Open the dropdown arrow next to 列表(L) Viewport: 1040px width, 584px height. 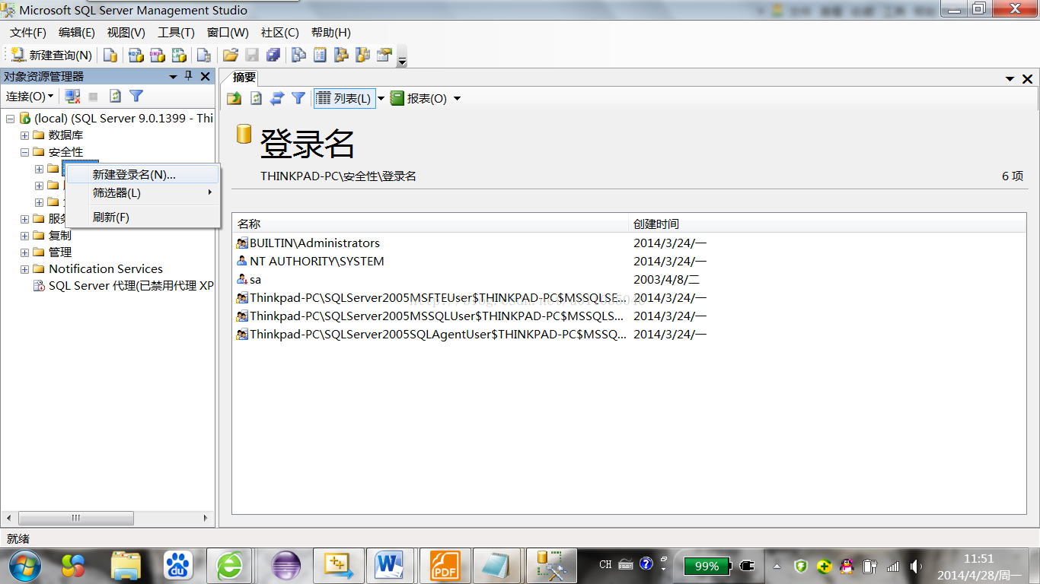(381, 99)
